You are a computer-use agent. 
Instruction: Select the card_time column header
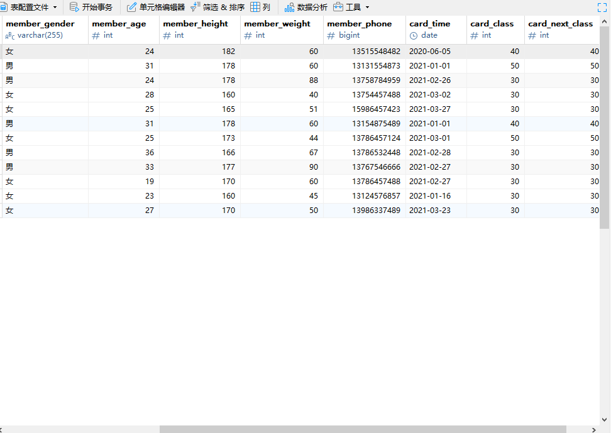click(x=436, y=30)
